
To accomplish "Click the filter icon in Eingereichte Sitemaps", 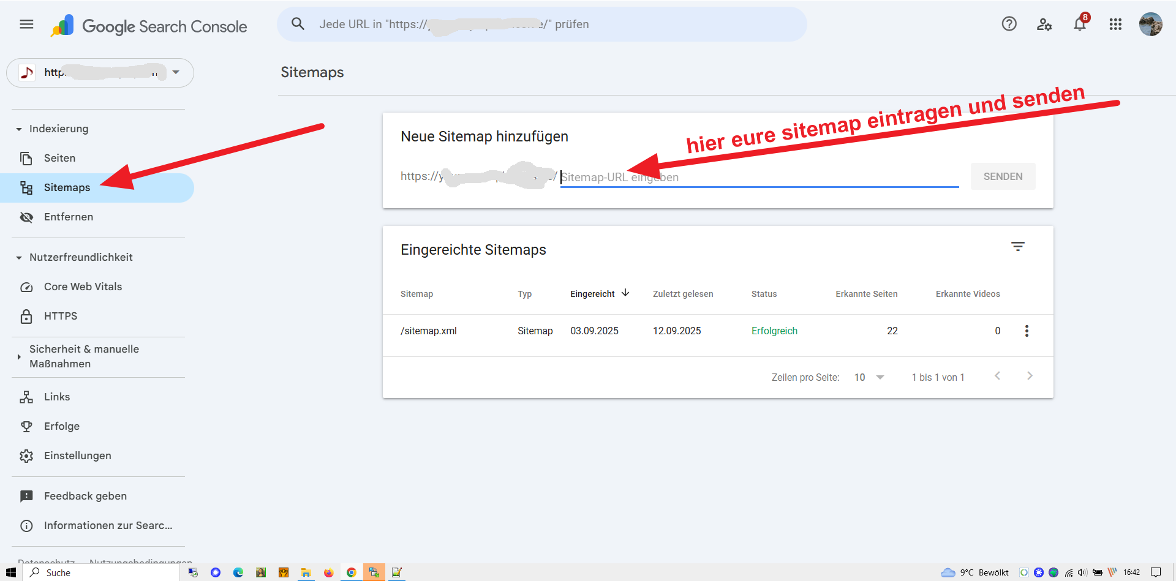I will [1017, 247].
